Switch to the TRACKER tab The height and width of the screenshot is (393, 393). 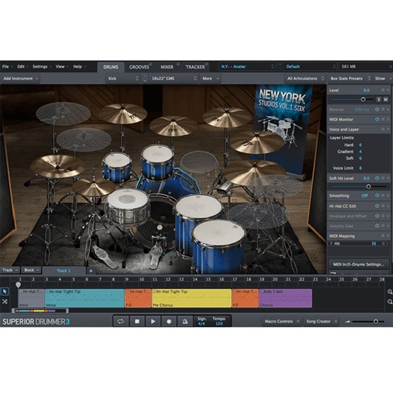click(x=195, y=67)
